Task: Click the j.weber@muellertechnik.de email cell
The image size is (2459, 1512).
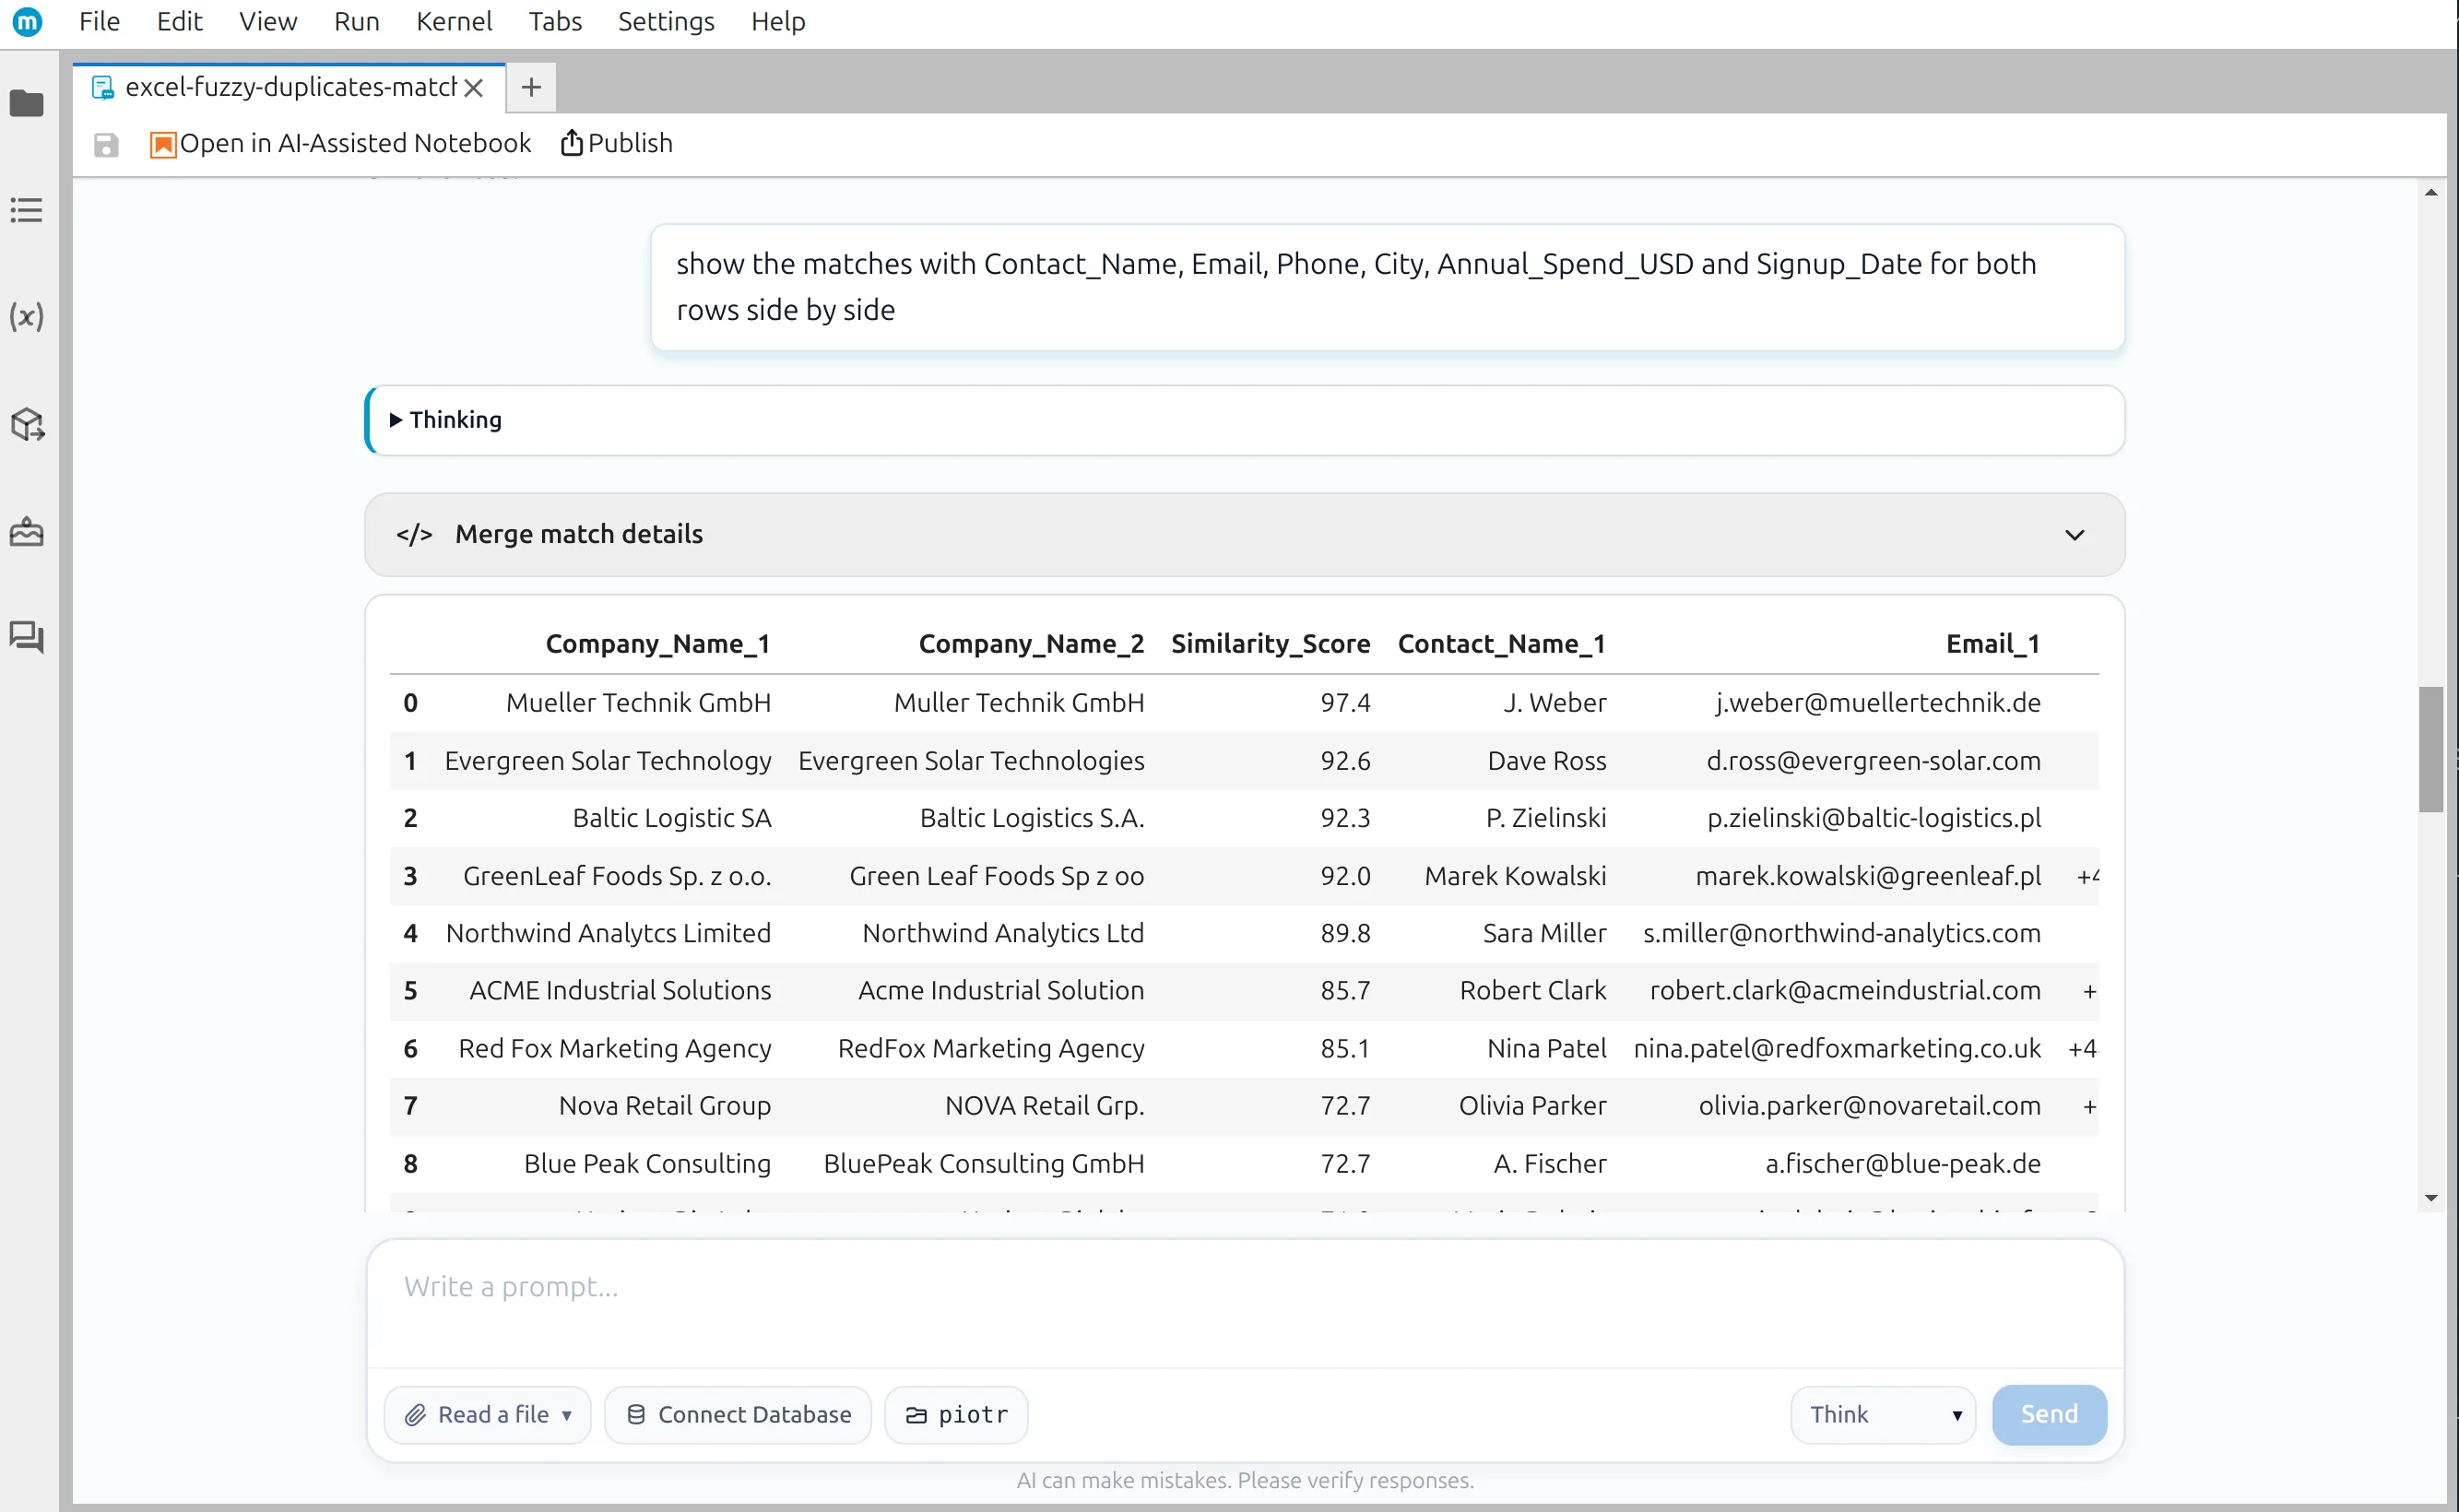Action: pos(1878,703)
